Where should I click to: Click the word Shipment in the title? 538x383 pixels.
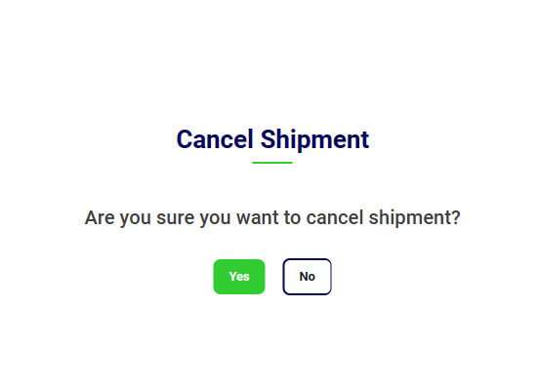click(x=314, y=139)
